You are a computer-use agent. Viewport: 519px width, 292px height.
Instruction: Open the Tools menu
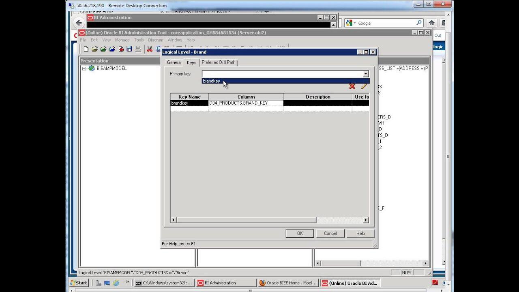(x=139, y=40)
